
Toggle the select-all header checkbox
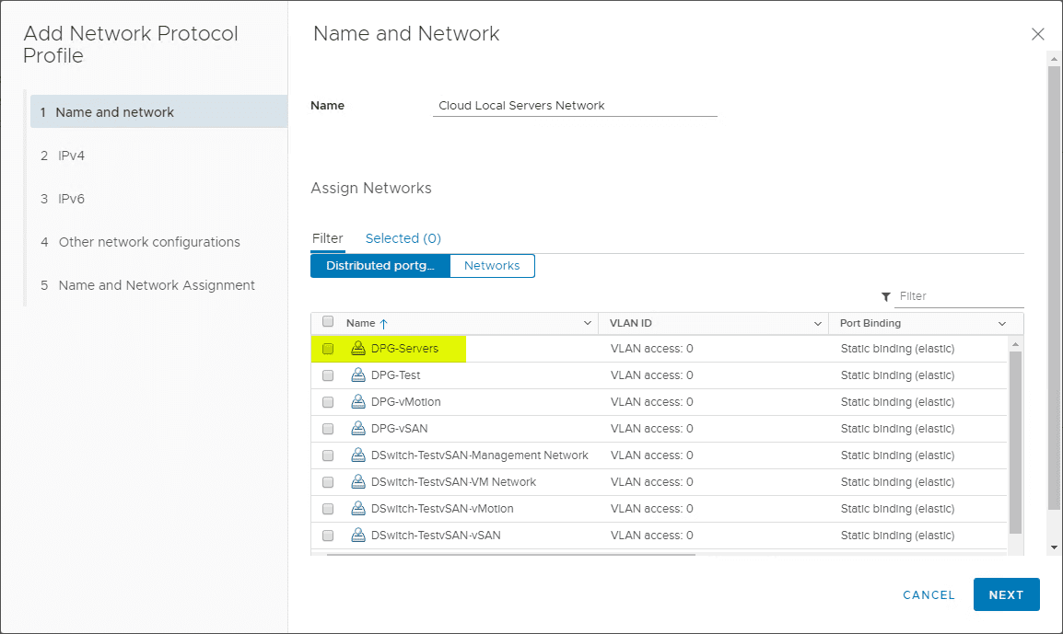328,322
